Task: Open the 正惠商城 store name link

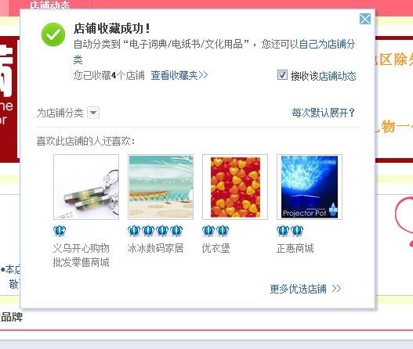Action: pos(295,248)
